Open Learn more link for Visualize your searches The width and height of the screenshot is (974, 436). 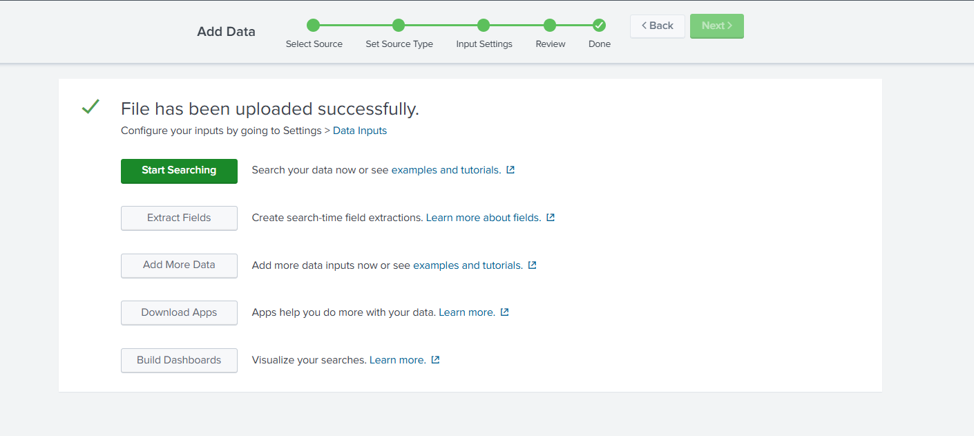(x=398, y=360)
